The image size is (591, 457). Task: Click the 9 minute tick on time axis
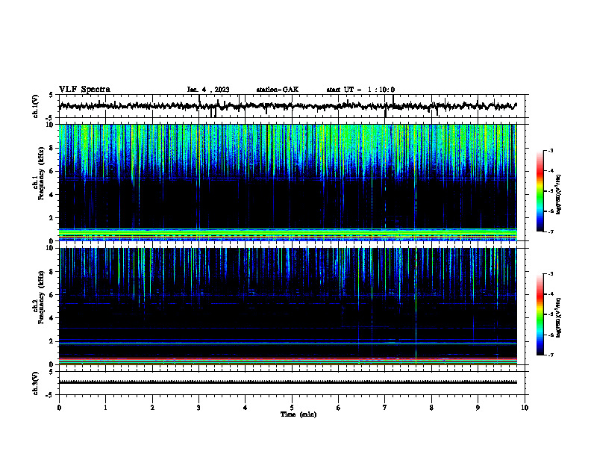pyautogui.click(x=478, y=408)
